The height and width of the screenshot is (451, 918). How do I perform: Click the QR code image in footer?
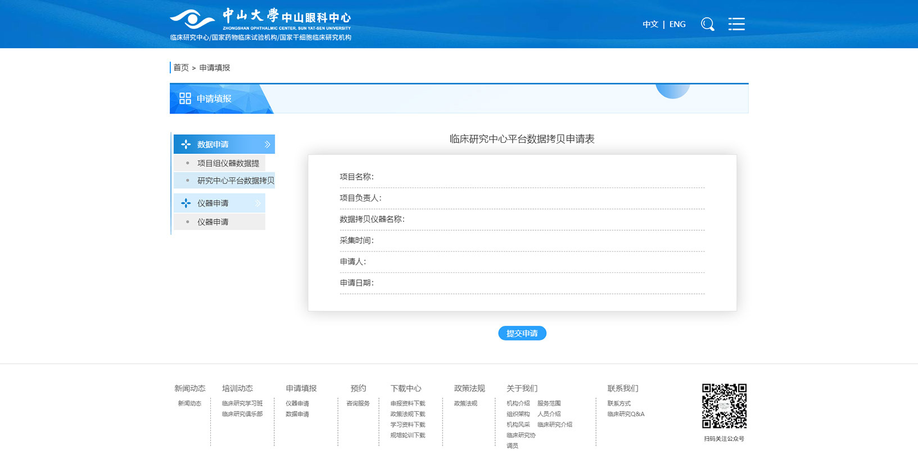click(723, 406)
